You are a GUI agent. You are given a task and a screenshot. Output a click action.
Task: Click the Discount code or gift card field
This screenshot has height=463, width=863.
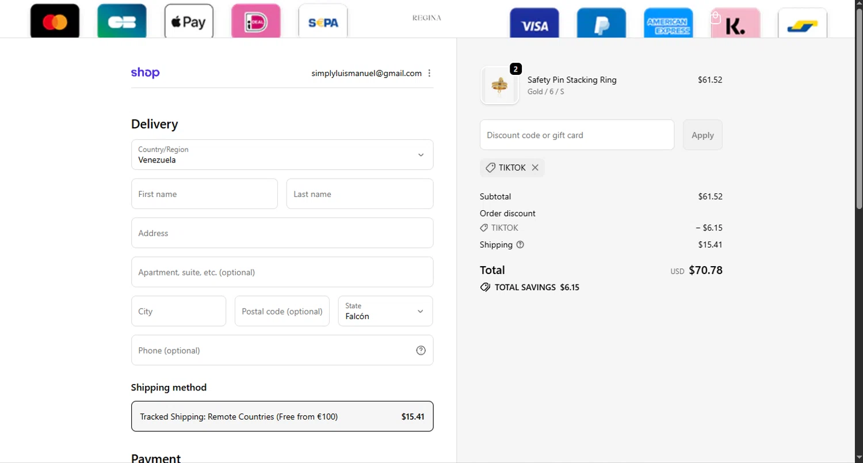click(x=577, y=135)
